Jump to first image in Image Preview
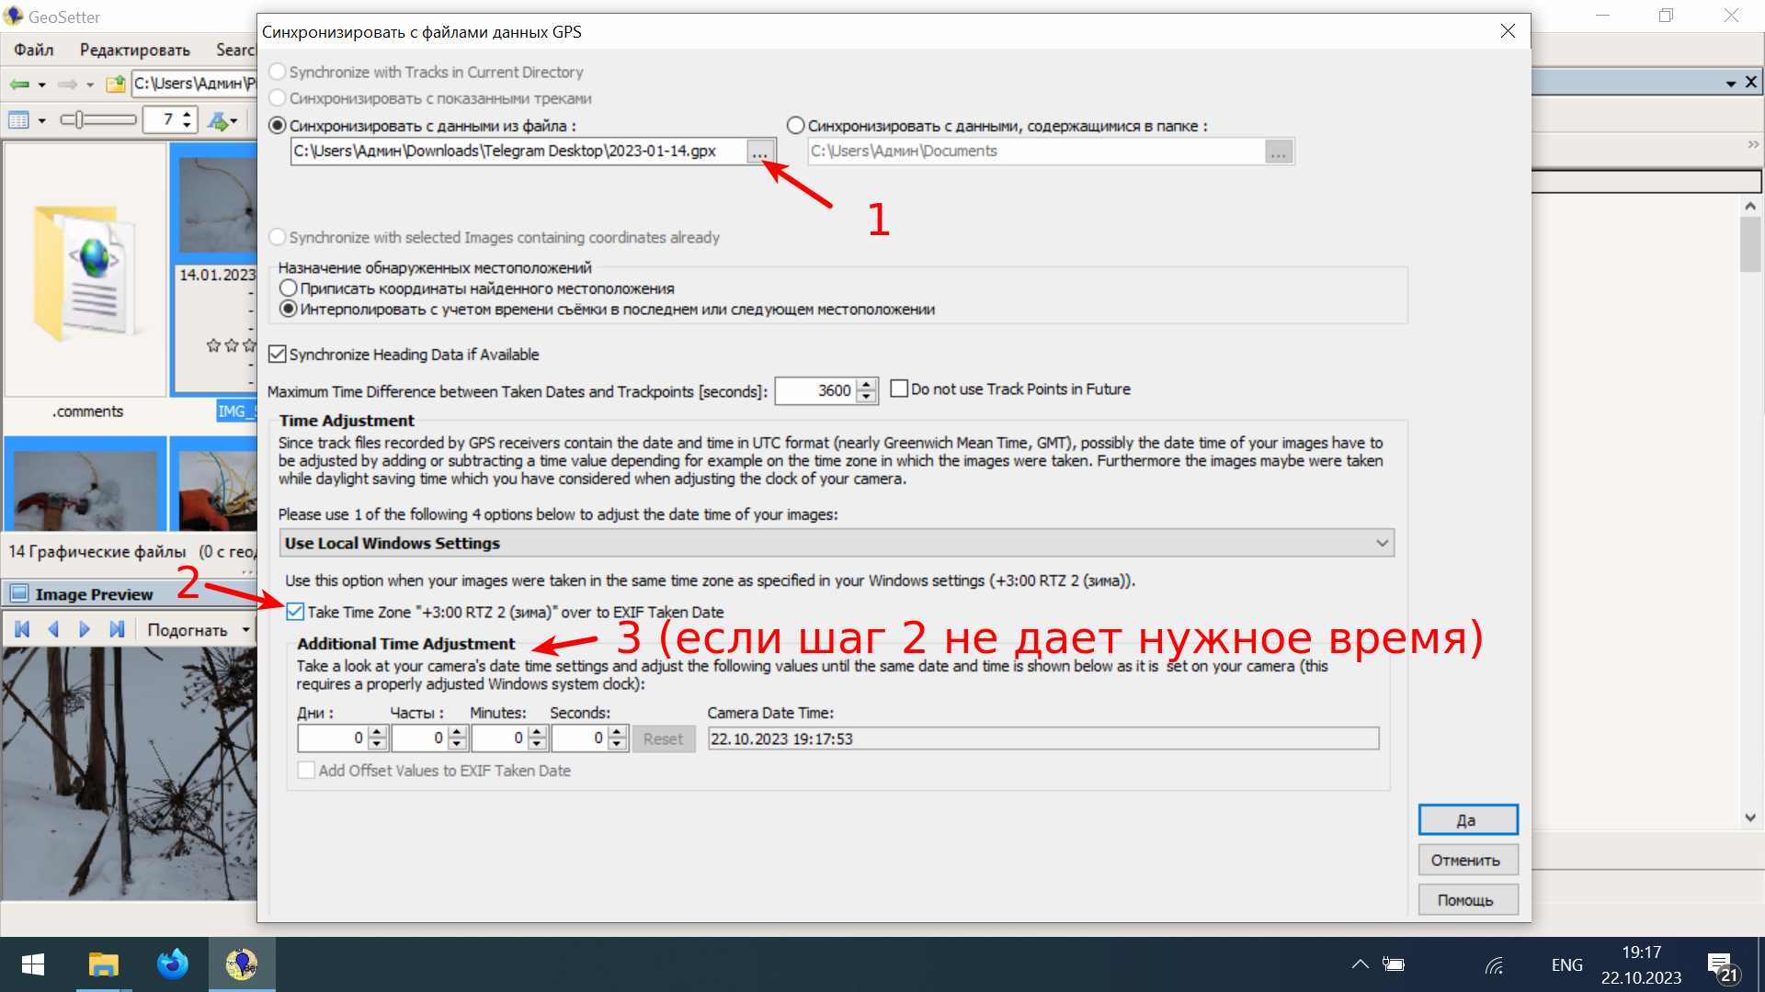Image resolution: width=1765 pixels, height=992 pixels. 23,629
